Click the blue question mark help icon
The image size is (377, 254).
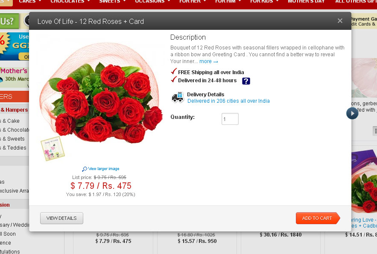pos(246,81)
